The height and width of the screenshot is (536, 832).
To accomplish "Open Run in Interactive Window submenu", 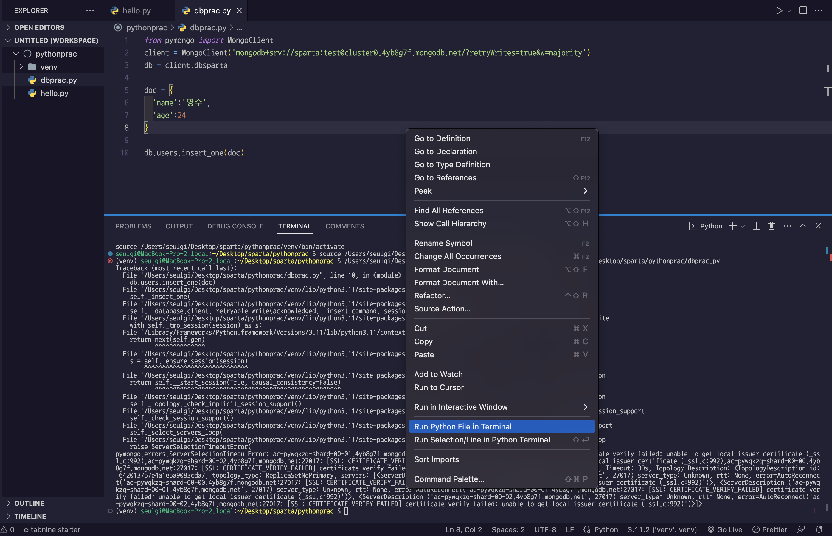I will tap(502, 407).
